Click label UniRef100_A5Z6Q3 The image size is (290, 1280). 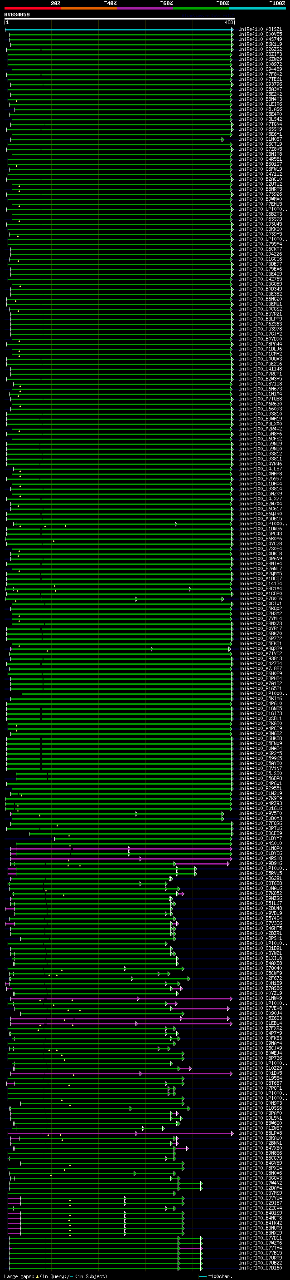click(260, 1018)
